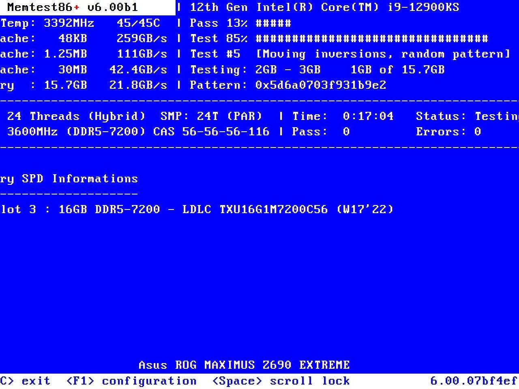Select the 24 Threads (Hybrid) text
Image resolution: width=519 pixels, height=389 pixels.
coord(76,116)
